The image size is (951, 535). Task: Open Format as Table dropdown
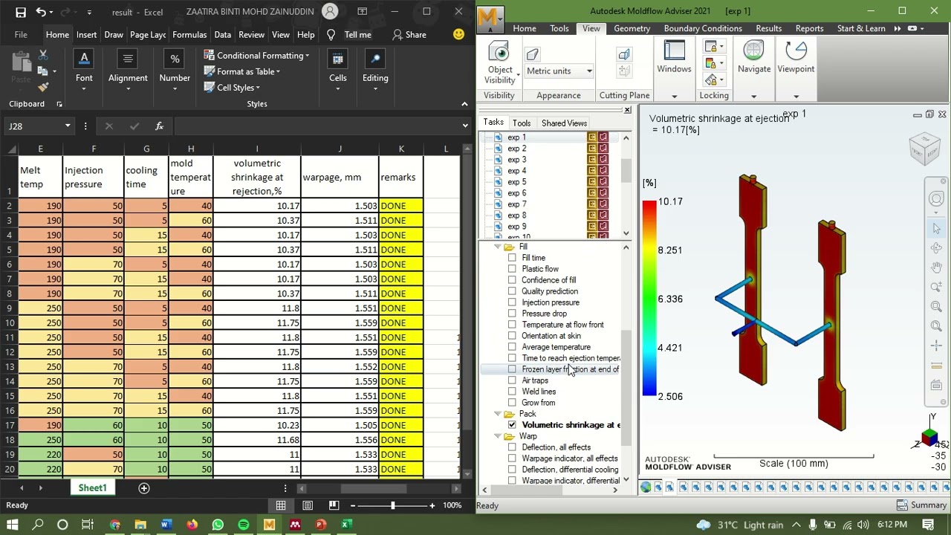click(242, 71)
